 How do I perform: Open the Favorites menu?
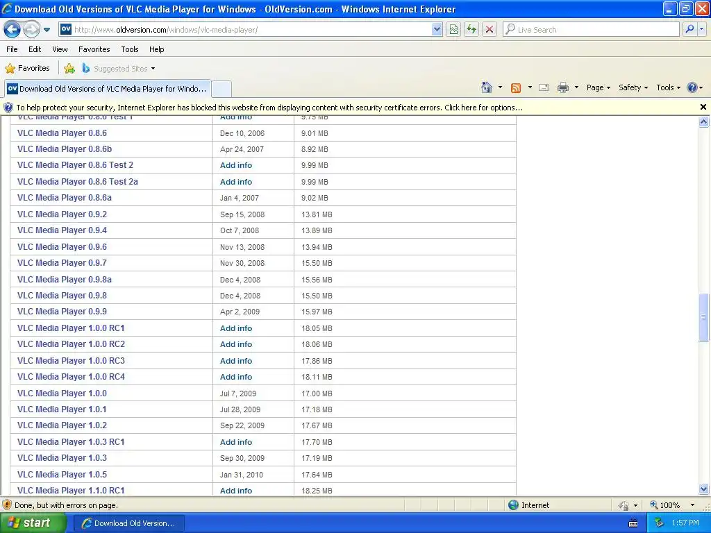[94, 49]
